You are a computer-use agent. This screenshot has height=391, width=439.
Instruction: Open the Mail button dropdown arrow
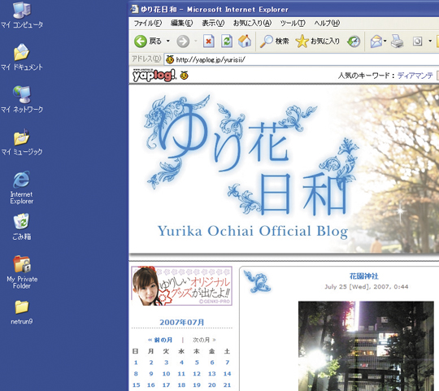[x=385, y=41]
